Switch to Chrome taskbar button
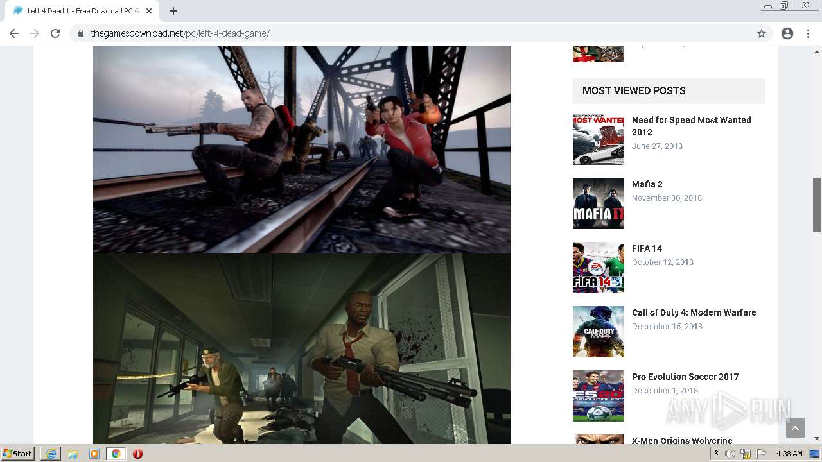 (116, 454)
